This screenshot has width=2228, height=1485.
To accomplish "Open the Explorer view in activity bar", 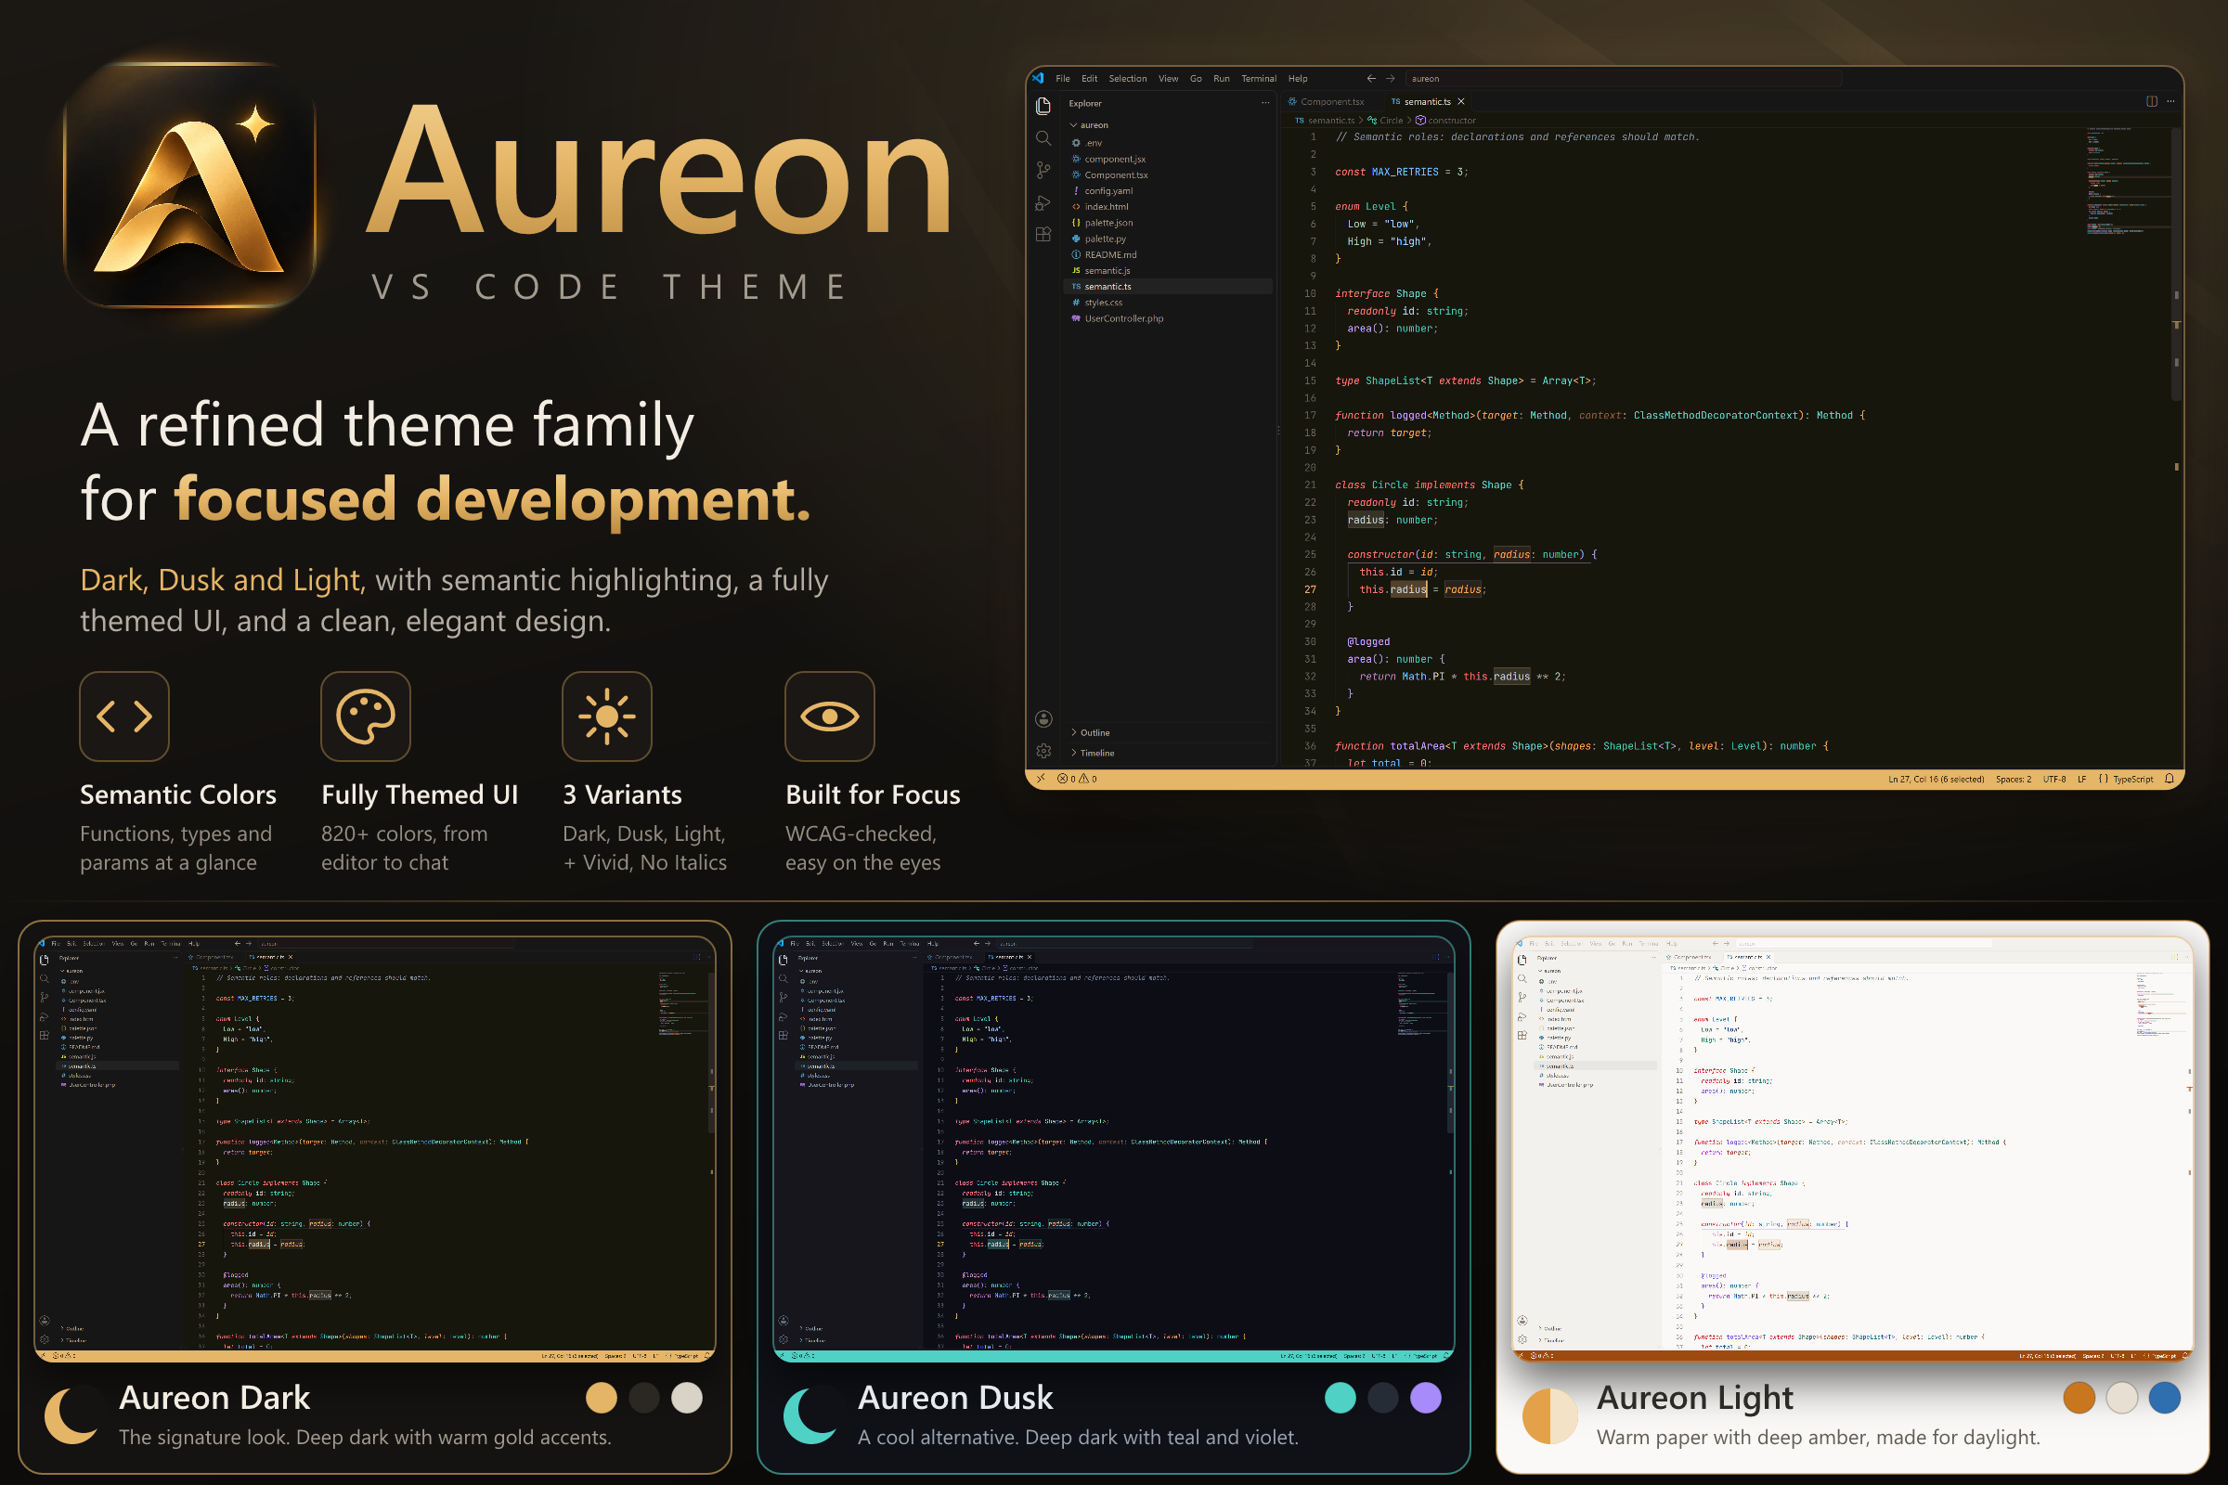I will [x=1043, y=105].
